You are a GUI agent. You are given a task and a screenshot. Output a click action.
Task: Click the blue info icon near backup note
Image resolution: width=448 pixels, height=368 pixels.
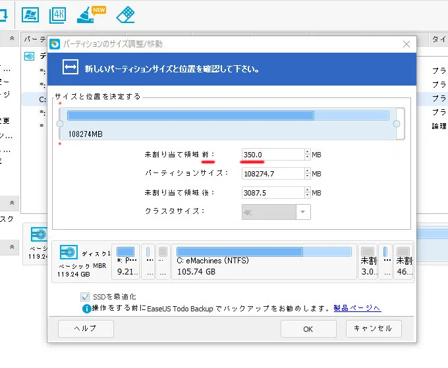point(86,308)
